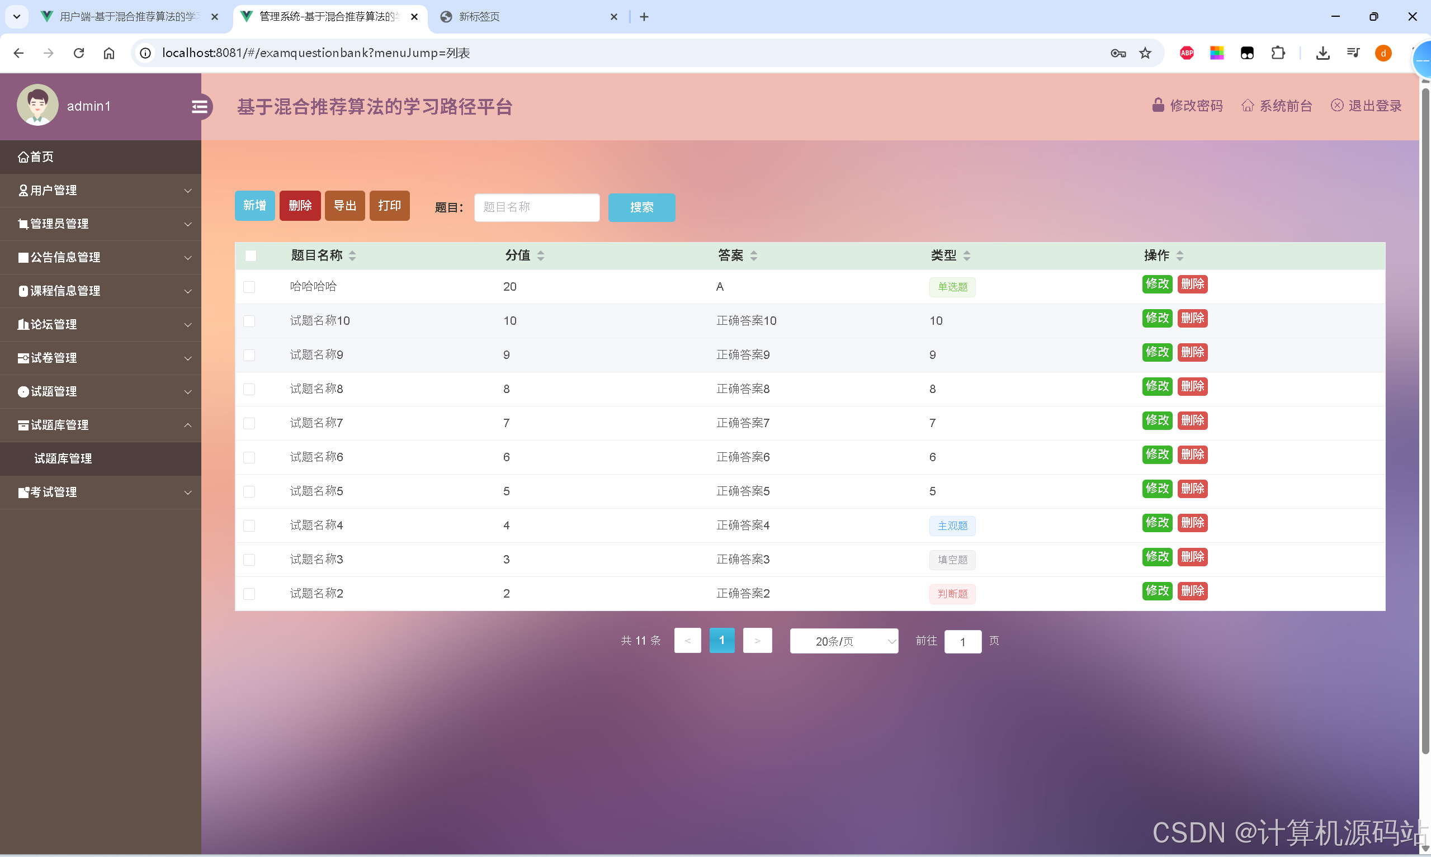Check the checkbox for 试题名称10

pos(249,321)
